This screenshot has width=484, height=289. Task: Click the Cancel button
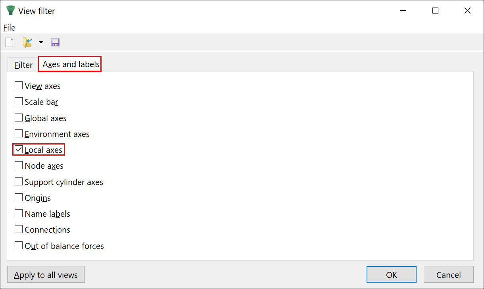[448, 275]
